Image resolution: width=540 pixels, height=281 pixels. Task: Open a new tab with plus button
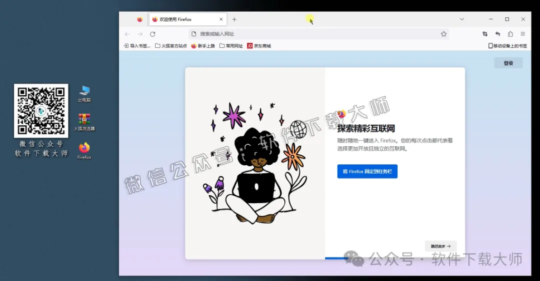point(234,19)
